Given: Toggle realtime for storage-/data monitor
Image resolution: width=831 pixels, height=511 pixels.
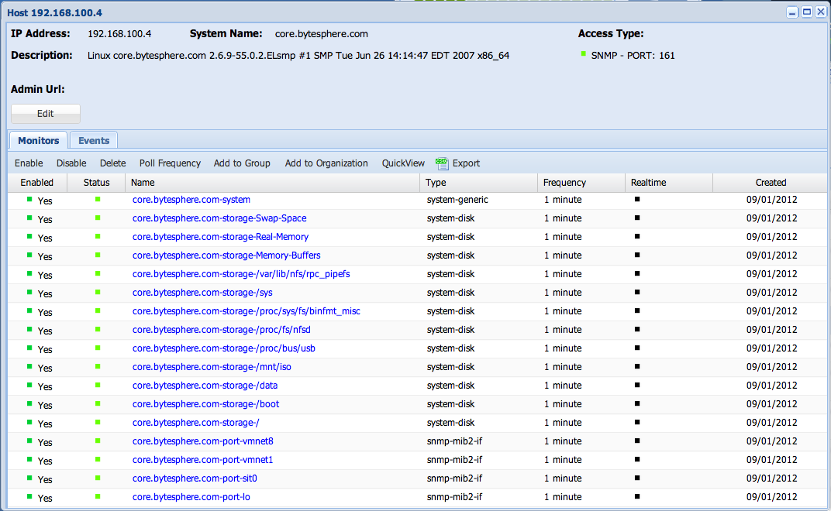Looking at the screenshot, I should pos(637,385).
